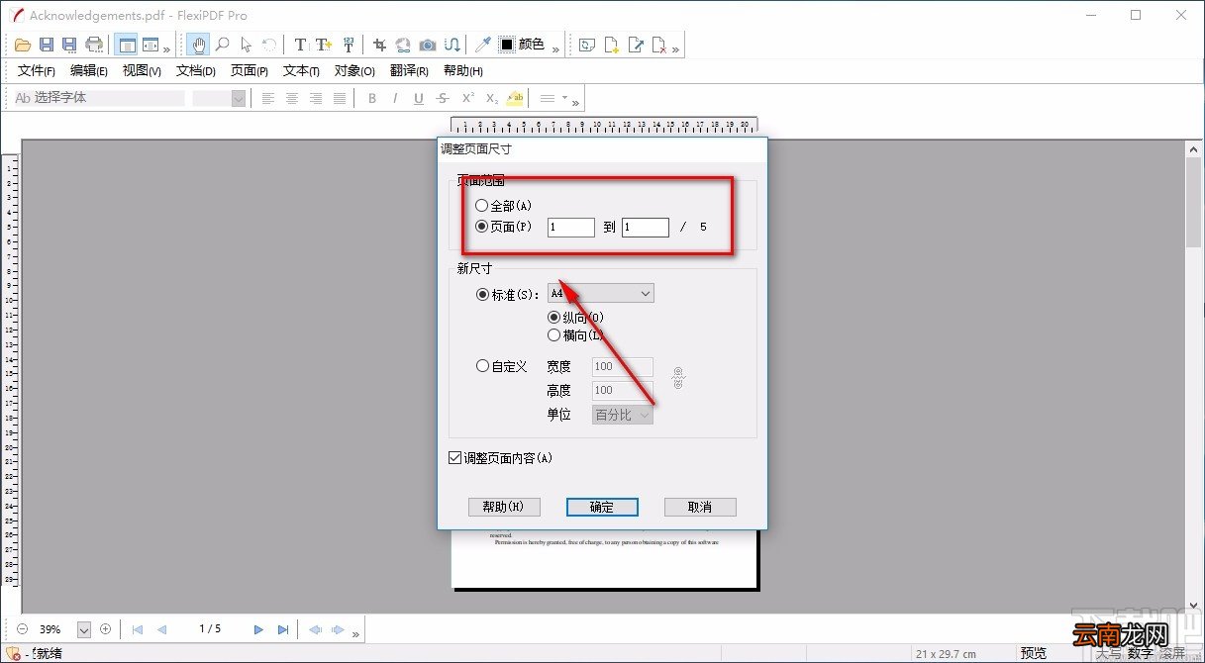
Task: Go to next page arrow
Action: 258,629
